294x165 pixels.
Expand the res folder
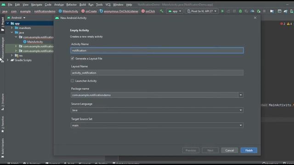12,55
